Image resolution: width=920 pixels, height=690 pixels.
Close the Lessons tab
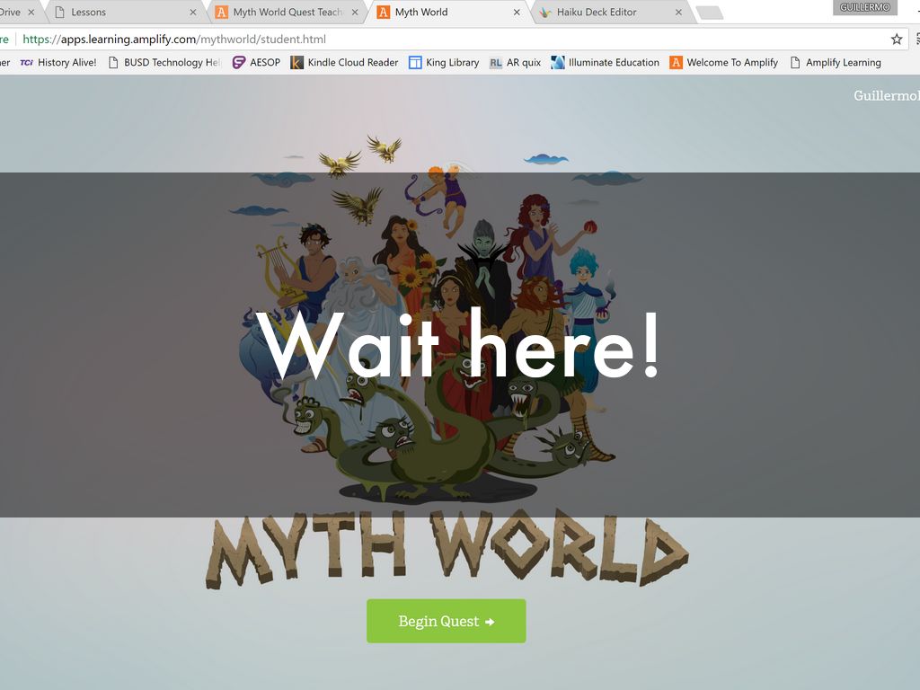[x=192, y=13]
